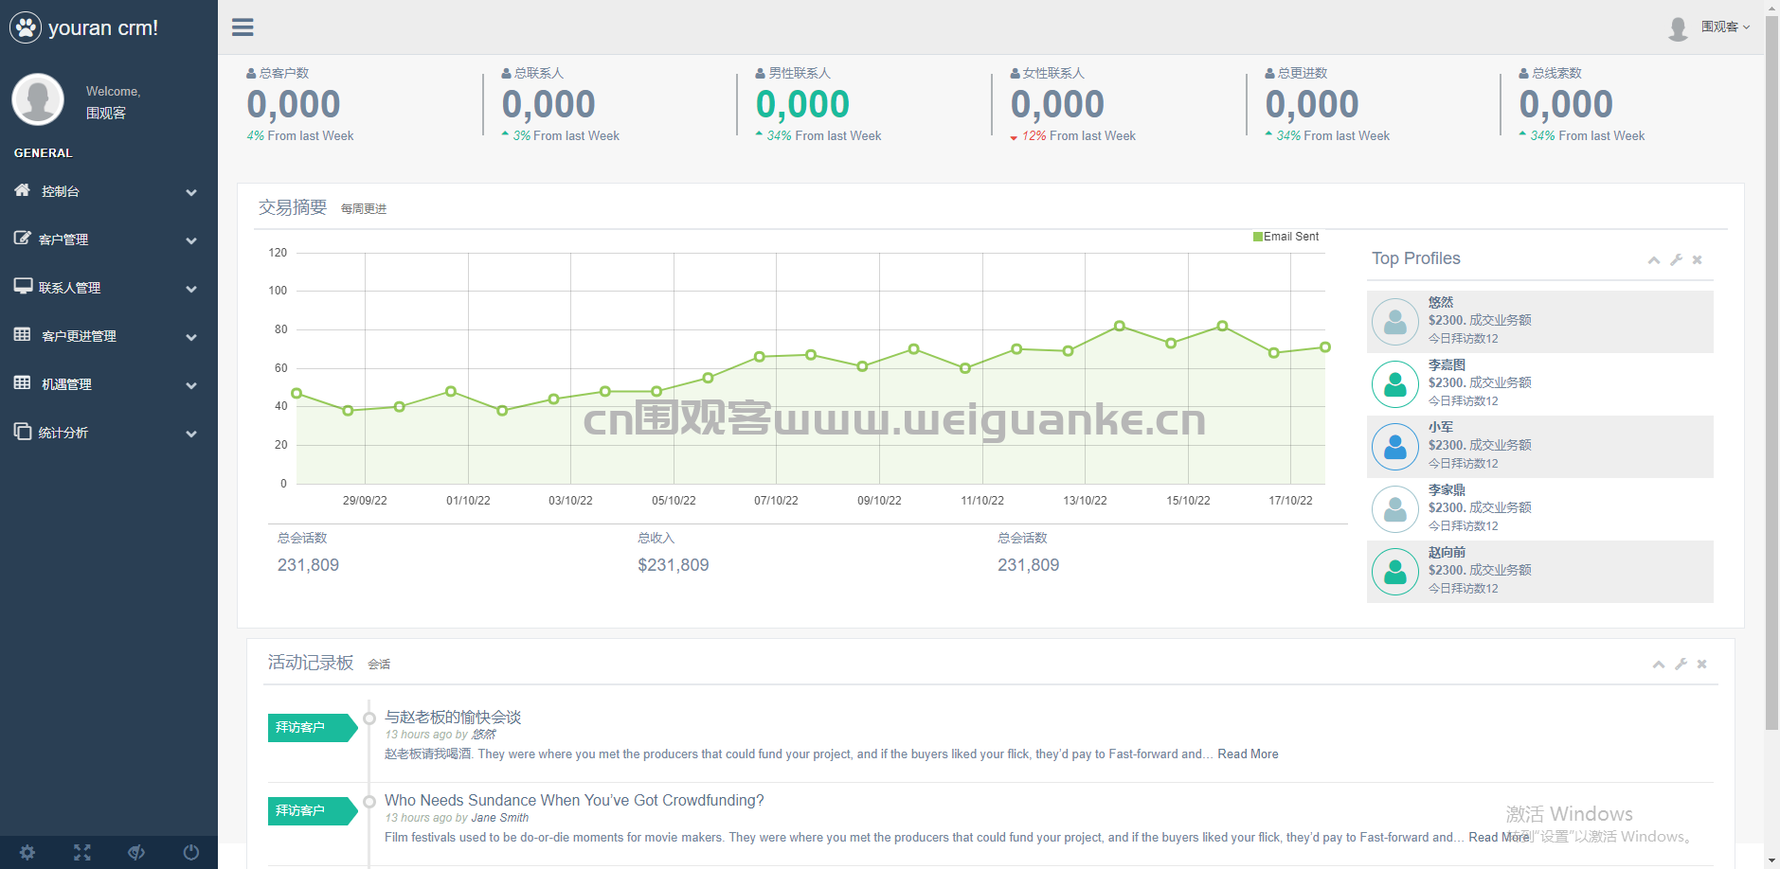Click the logout power icon in the sidebar footer
The image size is (1780, 869).
(x=190, y=852)
